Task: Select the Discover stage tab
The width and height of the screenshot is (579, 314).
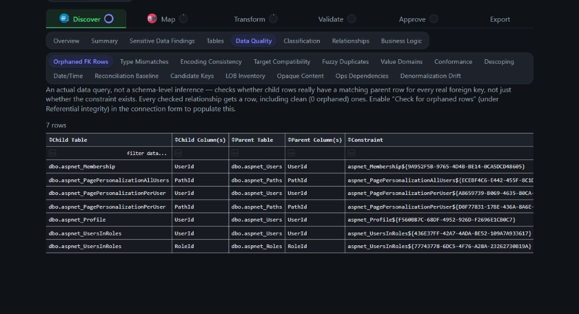Action: tap(86, 19)
